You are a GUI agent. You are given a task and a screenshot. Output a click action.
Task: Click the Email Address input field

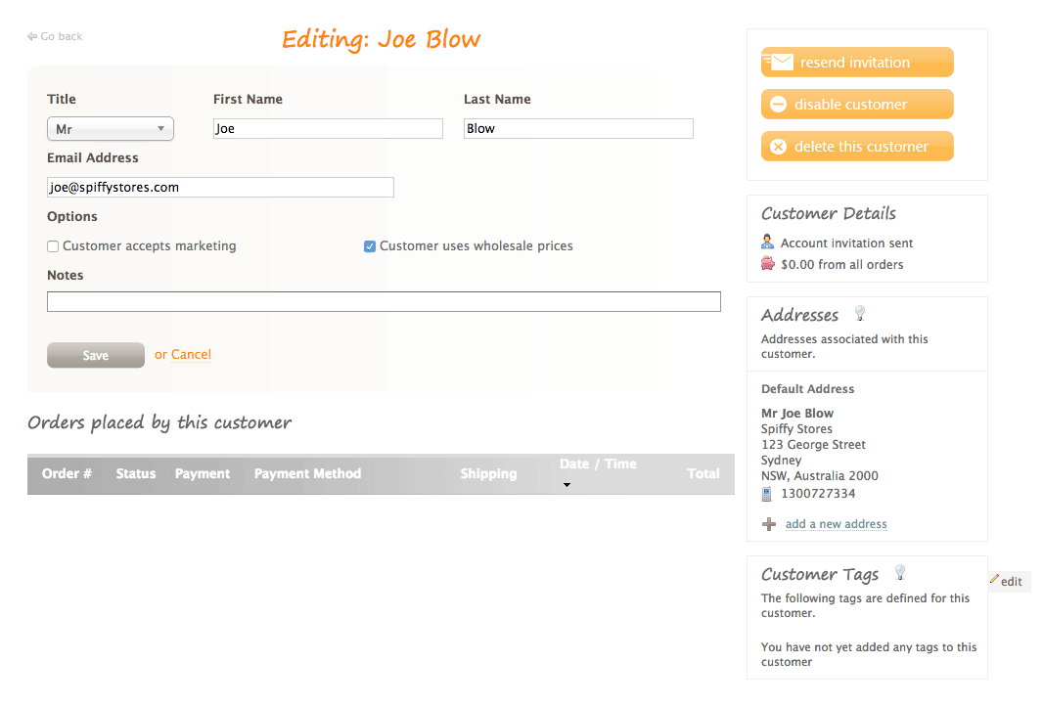pos(220,188)
